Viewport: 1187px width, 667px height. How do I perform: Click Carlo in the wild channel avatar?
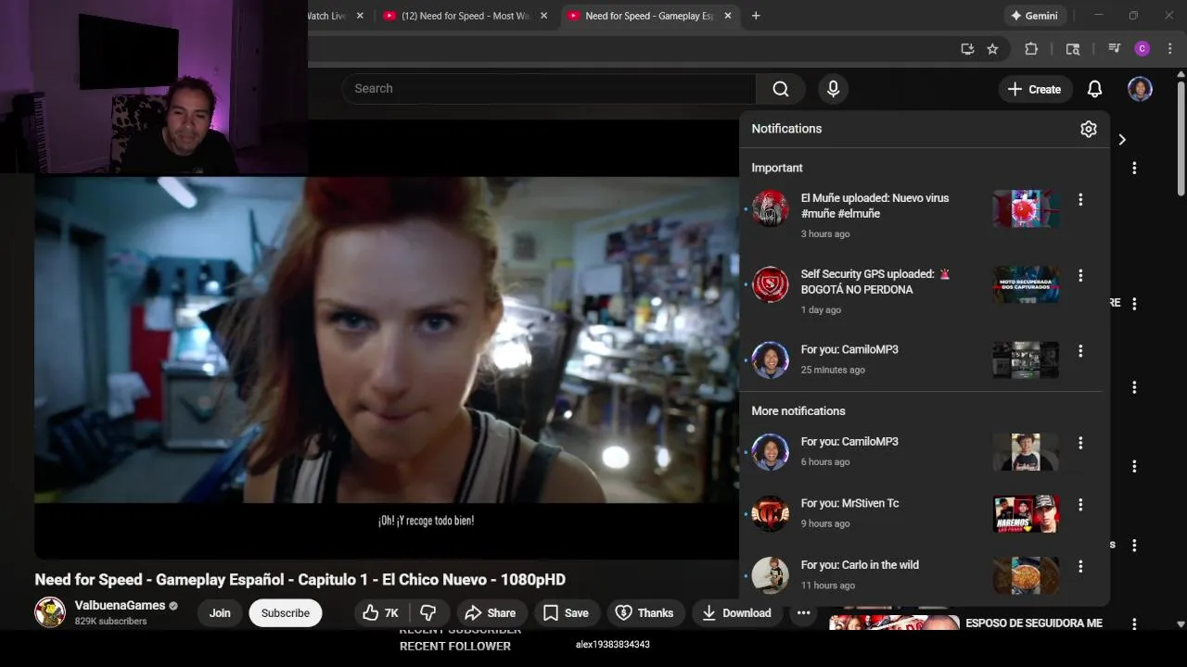[770, 575]
